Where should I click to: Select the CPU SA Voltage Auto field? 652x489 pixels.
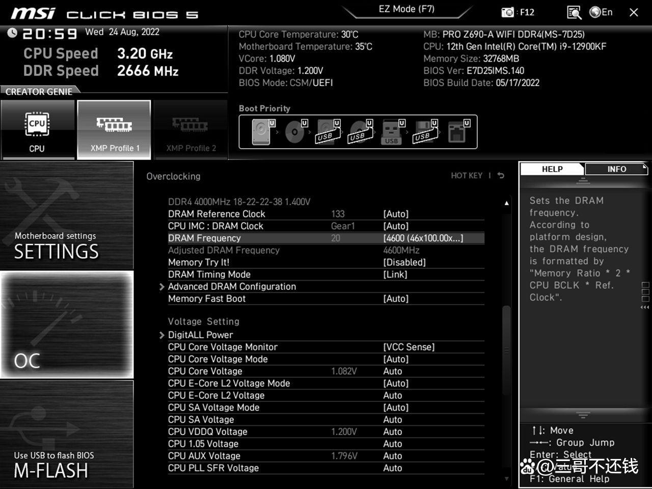tap(393, 420)
